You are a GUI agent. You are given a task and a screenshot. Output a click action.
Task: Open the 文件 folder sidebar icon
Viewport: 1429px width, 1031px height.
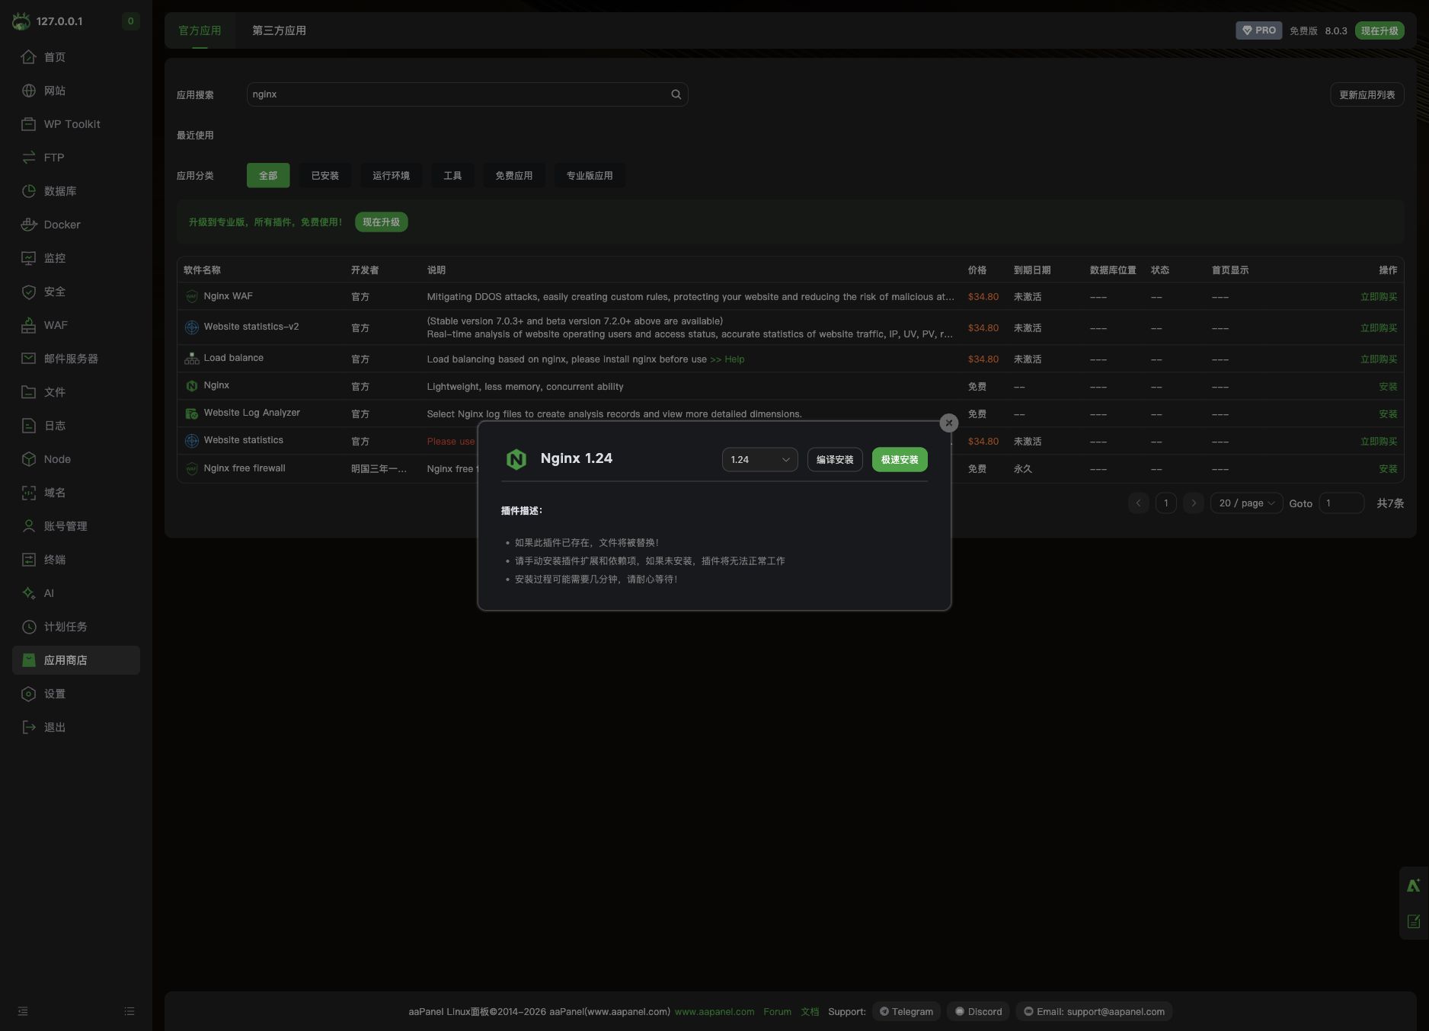(x=29, y=392)
